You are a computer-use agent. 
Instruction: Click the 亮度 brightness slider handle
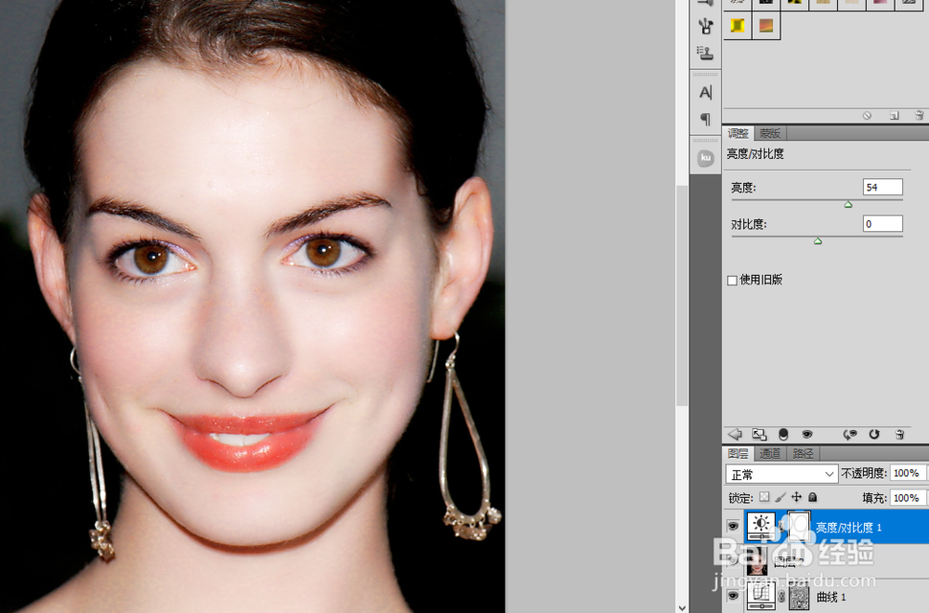point(848,204)
